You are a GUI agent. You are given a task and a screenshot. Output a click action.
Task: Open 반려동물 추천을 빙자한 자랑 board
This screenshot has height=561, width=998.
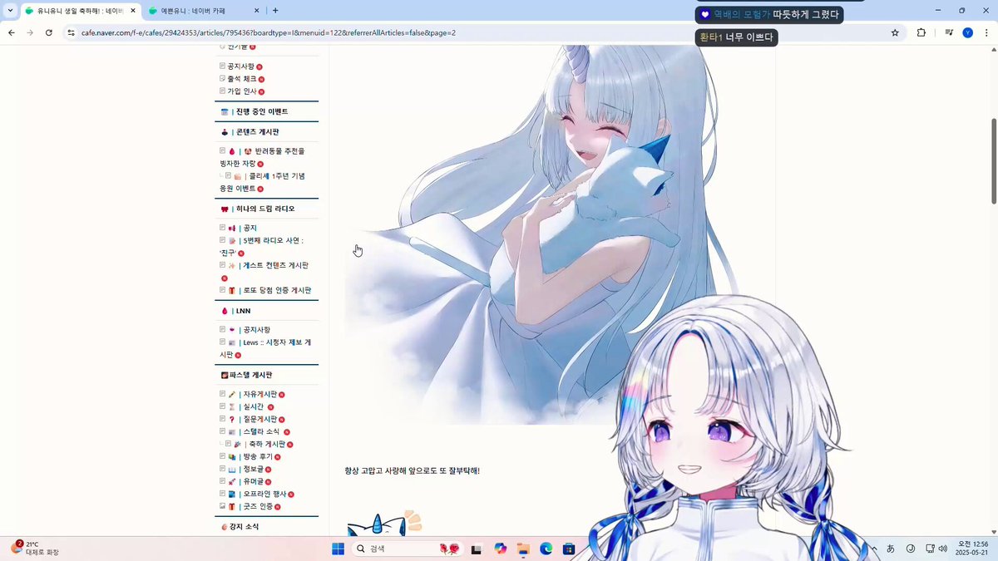(262, 157)
